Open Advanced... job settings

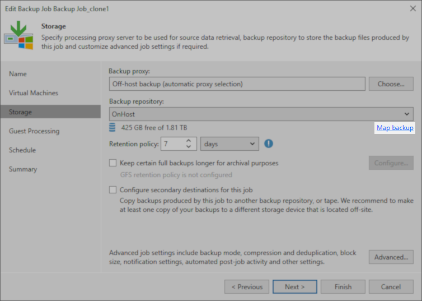[391, 257]
